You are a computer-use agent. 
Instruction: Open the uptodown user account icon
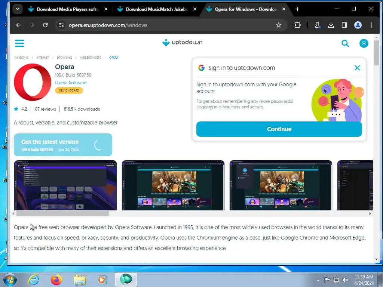[x=364, y=43]
